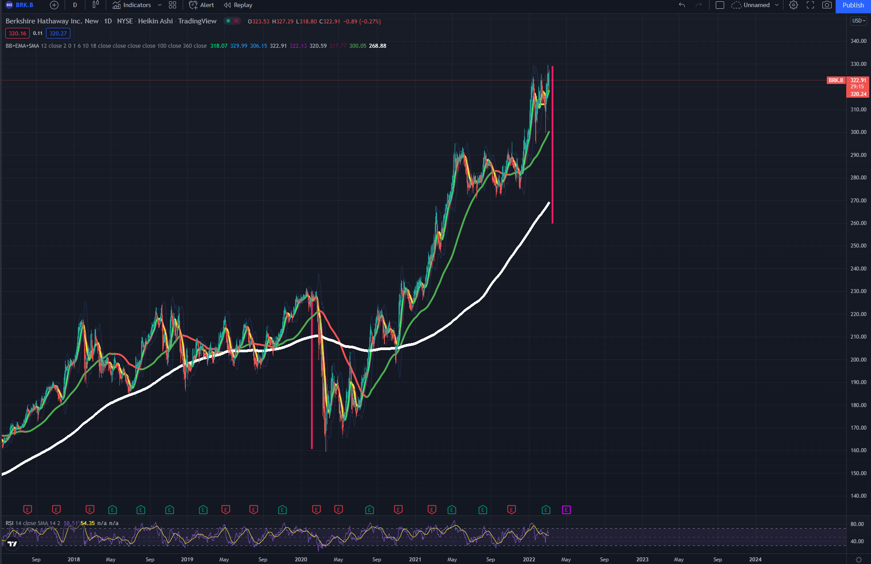This screenshot has width=871, height=564.
Task: Open the indicator templates grid icon
Action: (173, 5)
